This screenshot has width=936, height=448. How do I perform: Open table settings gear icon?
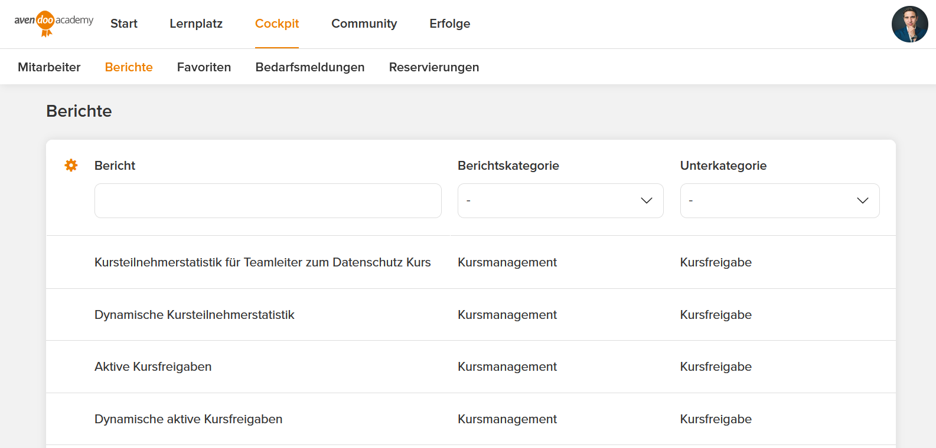pyautogui.click(x=71, y=166)
